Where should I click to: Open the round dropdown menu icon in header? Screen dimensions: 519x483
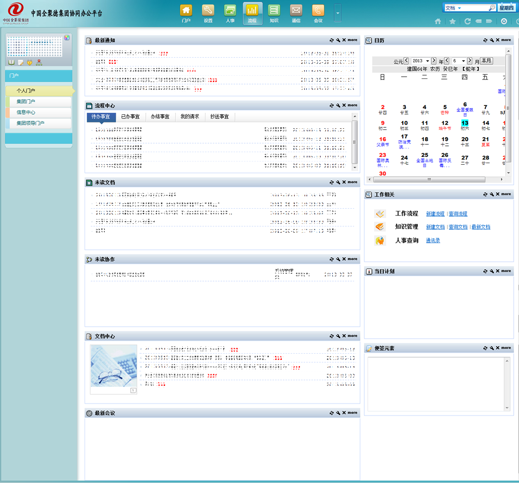pos(504,21)
